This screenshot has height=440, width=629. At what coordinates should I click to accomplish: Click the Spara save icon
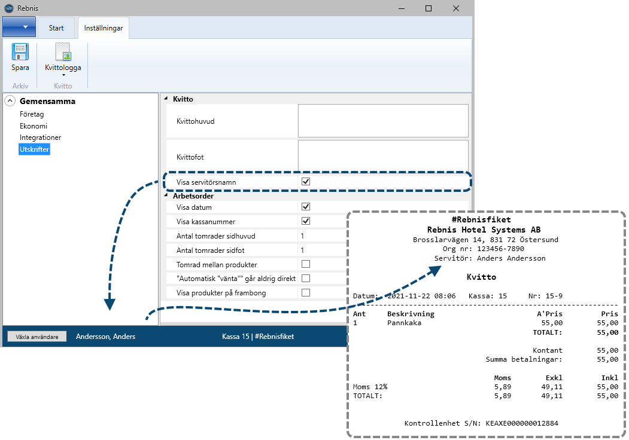[x=20, y=51]
